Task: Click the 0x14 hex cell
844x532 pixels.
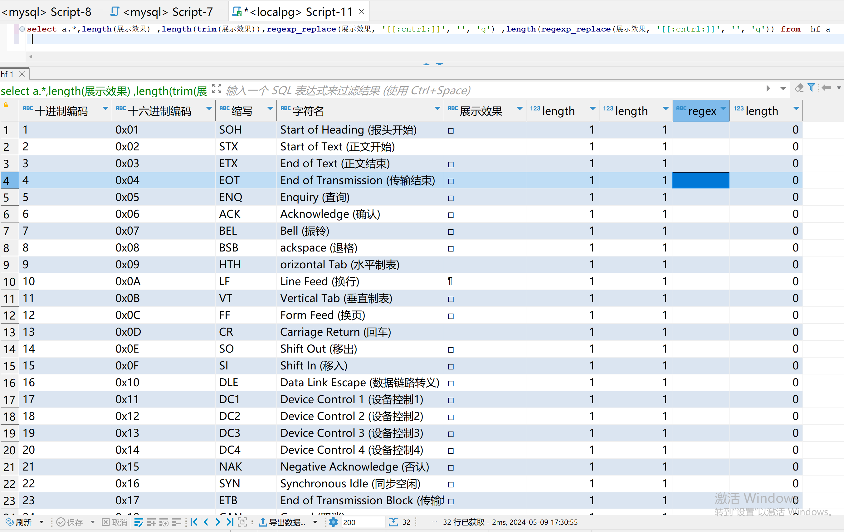Action: (x=163, y=450)
